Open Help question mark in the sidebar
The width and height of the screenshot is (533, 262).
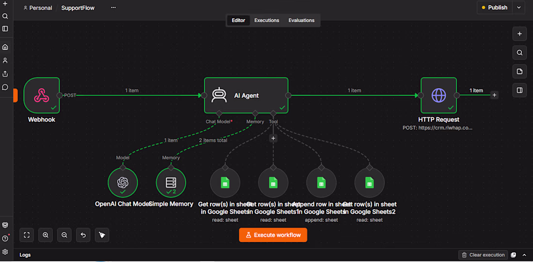tap(5, 238)
